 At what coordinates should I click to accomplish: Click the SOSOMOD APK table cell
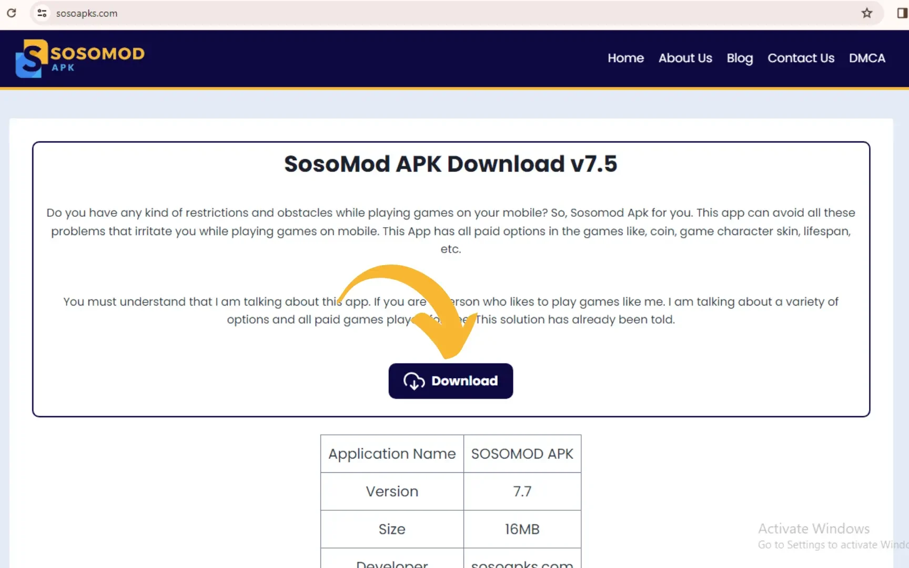pyautogui.click(x=522, y=453)
